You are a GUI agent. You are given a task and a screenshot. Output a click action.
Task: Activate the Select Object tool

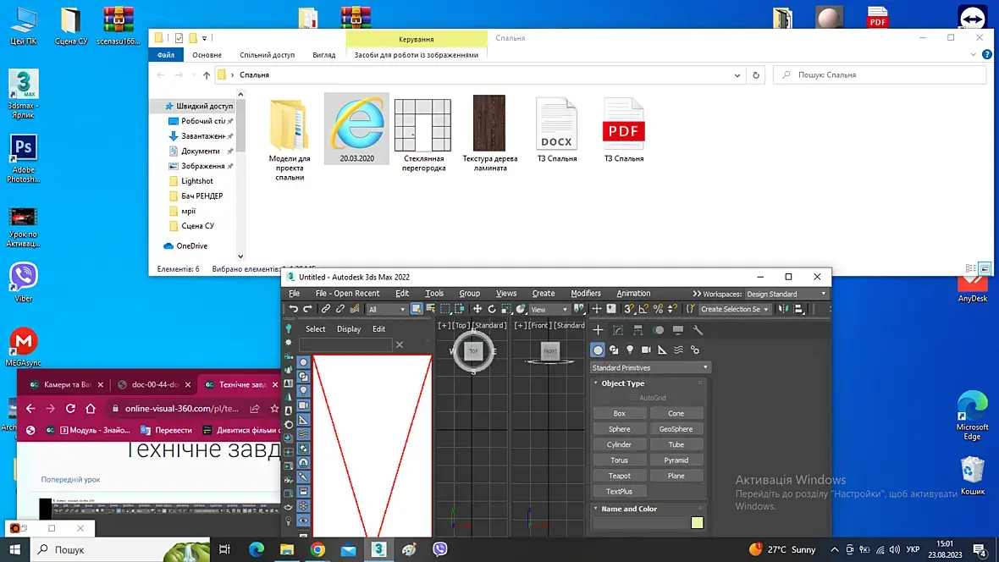pos(416,309)
